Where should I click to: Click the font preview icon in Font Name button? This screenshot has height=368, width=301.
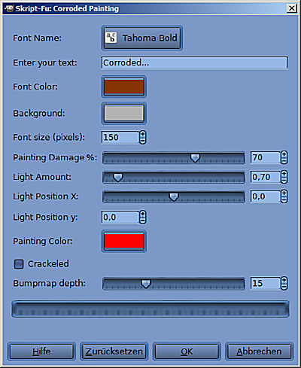[111, 38]
